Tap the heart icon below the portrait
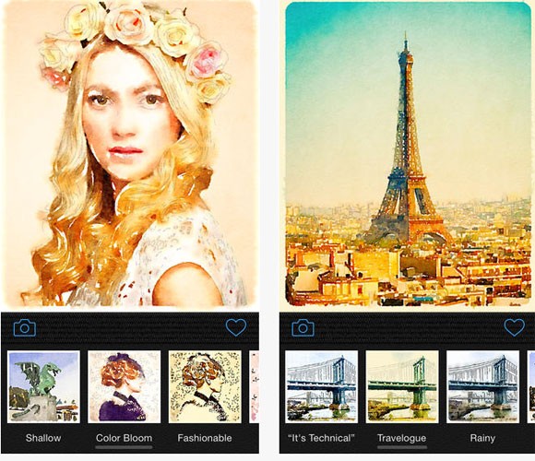This screenshot has width=535, height=461. click(x=236, y=327)
